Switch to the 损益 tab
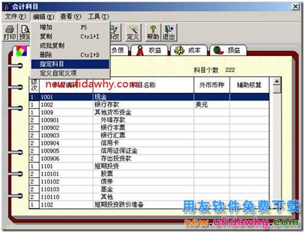Viewport: 305px width, 233px height. pyautogui.click(x=228, y=50)
